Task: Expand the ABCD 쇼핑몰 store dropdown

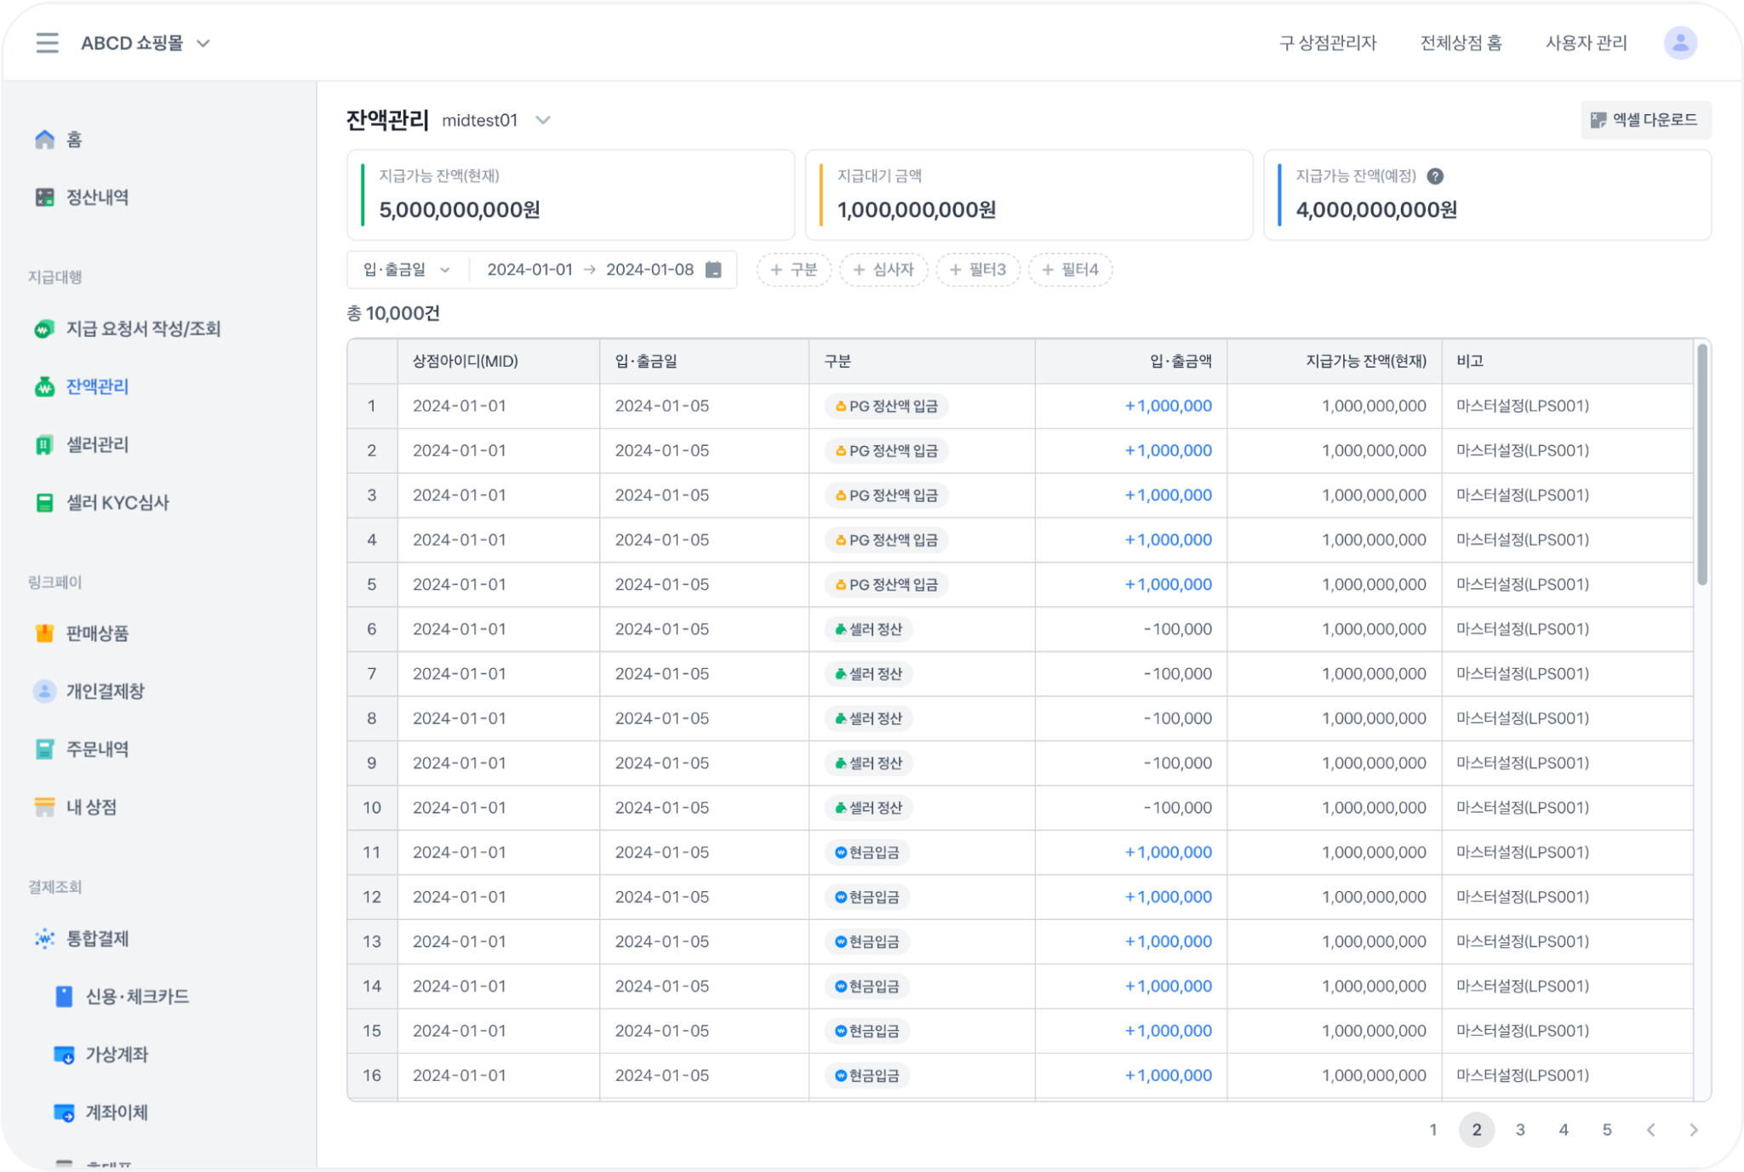Action: [x=203, y=43]
